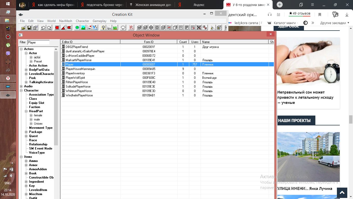Select the DB02PlayerFriend row

[x=167, y=47]
